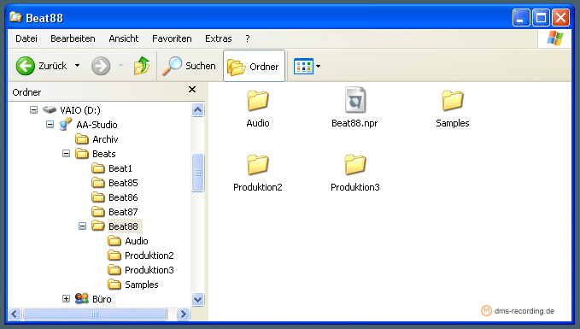580x329 pixels.
Task: Open the Samples folder in file pane
Action: tap(453, 109)
